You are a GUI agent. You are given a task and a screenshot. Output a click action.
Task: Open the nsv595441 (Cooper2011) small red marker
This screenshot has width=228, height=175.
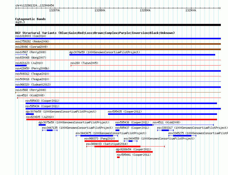(118, 157)
